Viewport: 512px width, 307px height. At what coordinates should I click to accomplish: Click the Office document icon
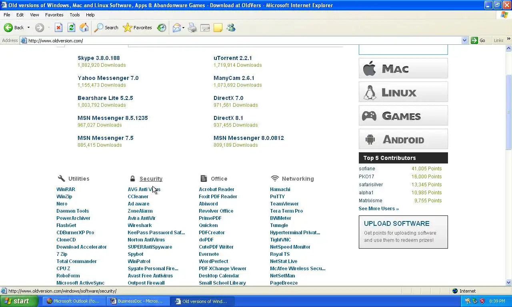(x=204, y=178)
